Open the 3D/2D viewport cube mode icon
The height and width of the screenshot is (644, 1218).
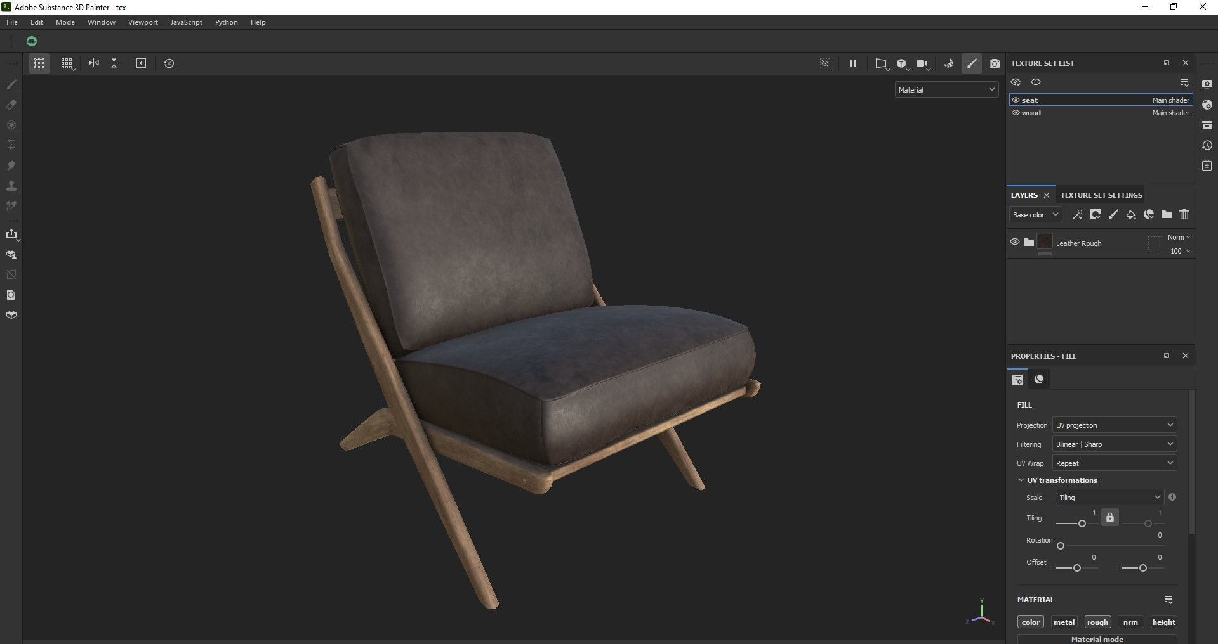click(x=902, y=63)
